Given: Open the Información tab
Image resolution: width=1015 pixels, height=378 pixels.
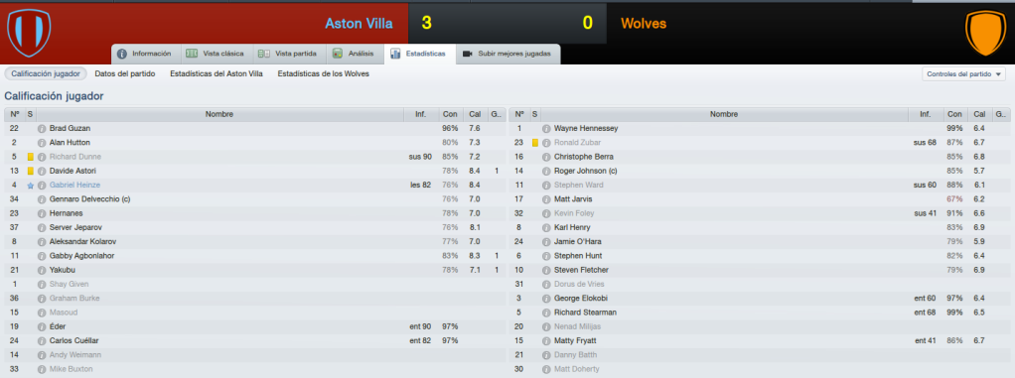Looking at the screenshot, I should pos(146,54).
